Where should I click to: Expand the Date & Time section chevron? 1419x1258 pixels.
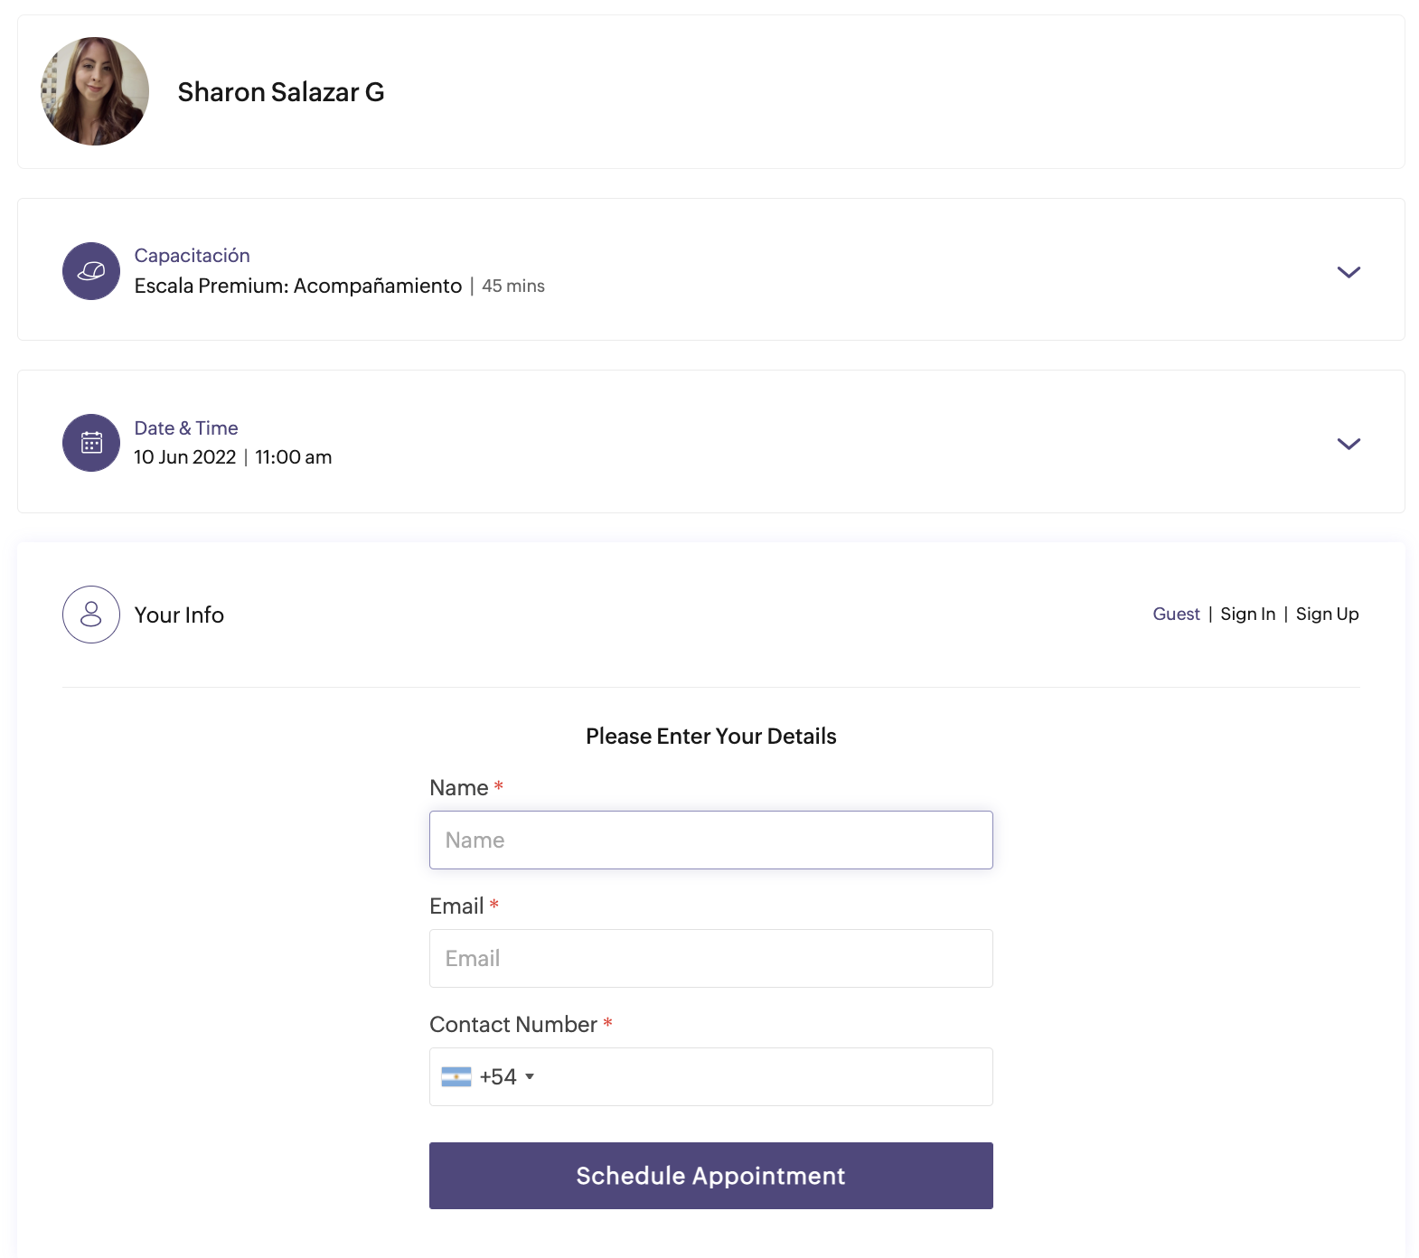[x=1349, y=444]
